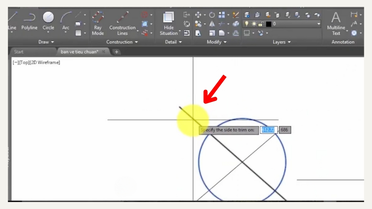Image resolution: width=372 pixels, height=209 pixels.
Task: Click the Construction Lines tool
Action: [x=122, y=24]
